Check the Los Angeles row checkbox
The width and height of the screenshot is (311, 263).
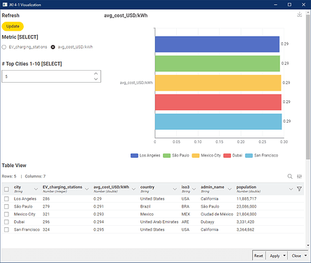pos(6,198)
